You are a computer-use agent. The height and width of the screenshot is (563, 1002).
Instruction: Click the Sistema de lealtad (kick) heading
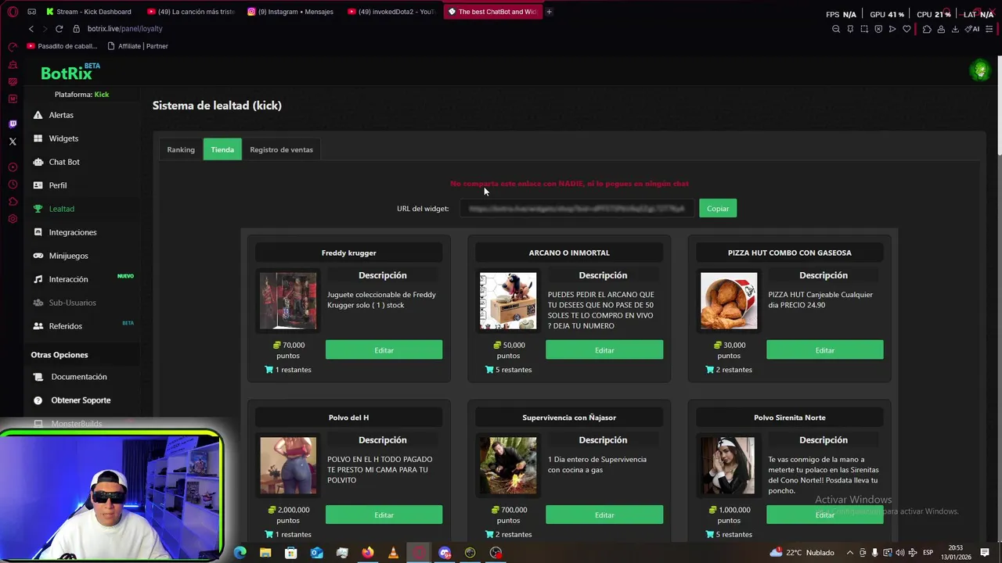[217, 106]
